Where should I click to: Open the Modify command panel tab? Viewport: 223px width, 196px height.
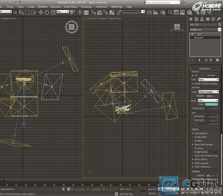196,19
